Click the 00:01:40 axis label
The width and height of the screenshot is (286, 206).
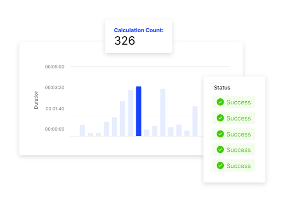(x=55, y=109)
